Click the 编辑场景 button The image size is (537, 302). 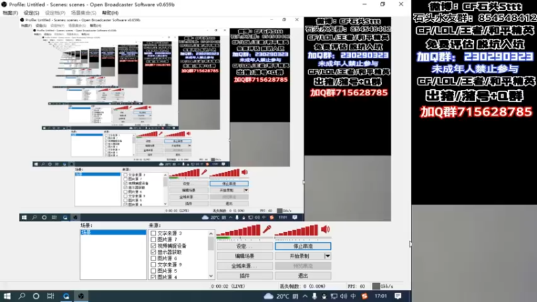(245, 256)
